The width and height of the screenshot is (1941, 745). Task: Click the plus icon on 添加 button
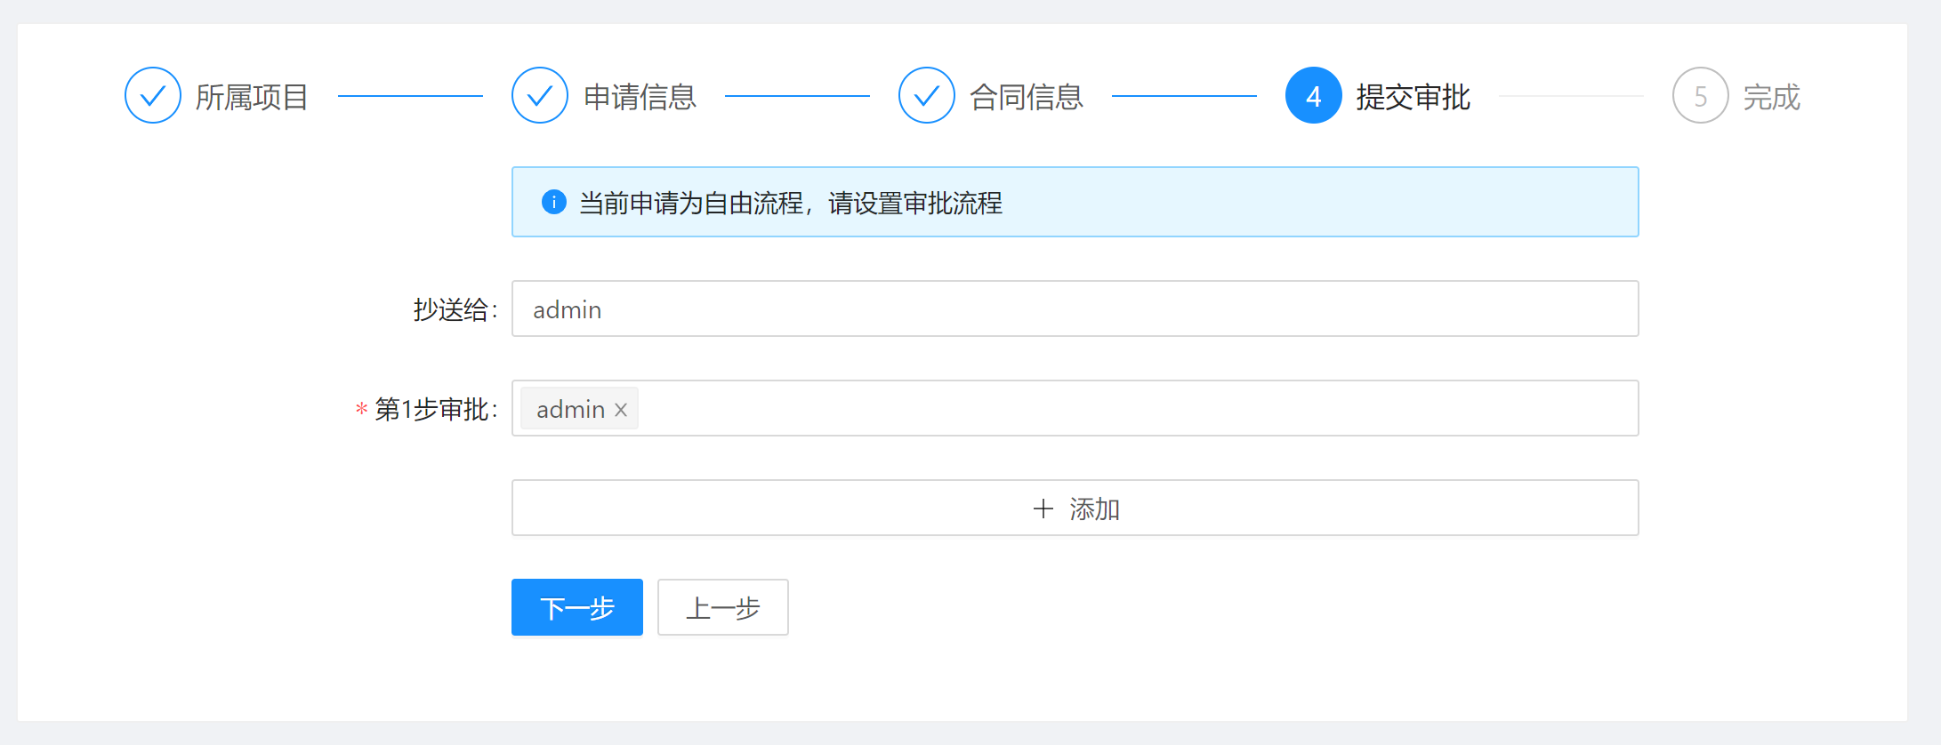tap(1043, 509)
